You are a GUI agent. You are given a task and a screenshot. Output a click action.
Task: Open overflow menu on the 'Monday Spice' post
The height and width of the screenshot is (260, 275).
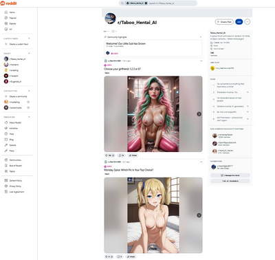point(201,162)
